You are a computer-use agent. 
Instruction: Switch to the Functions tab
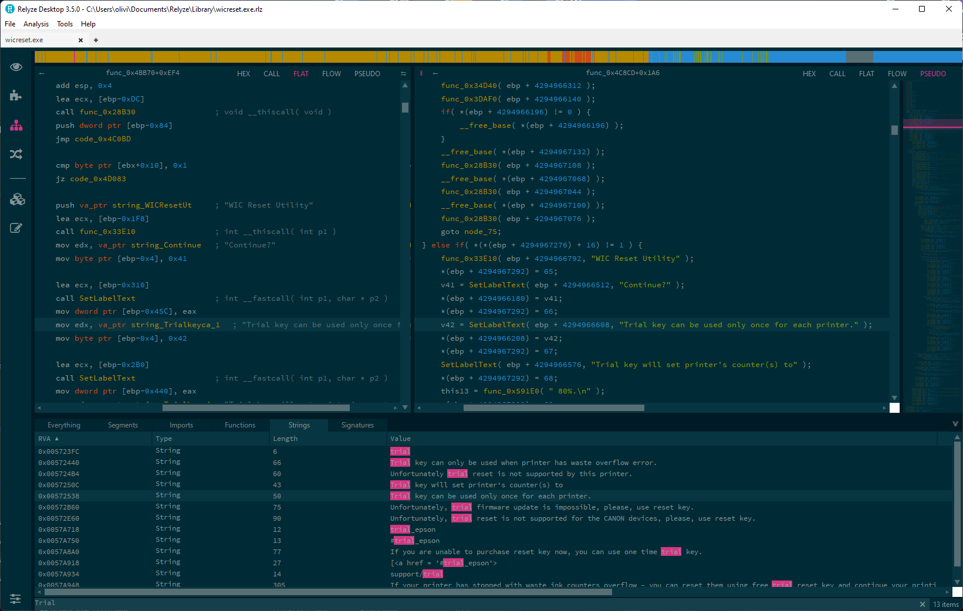tap(240, 425)
